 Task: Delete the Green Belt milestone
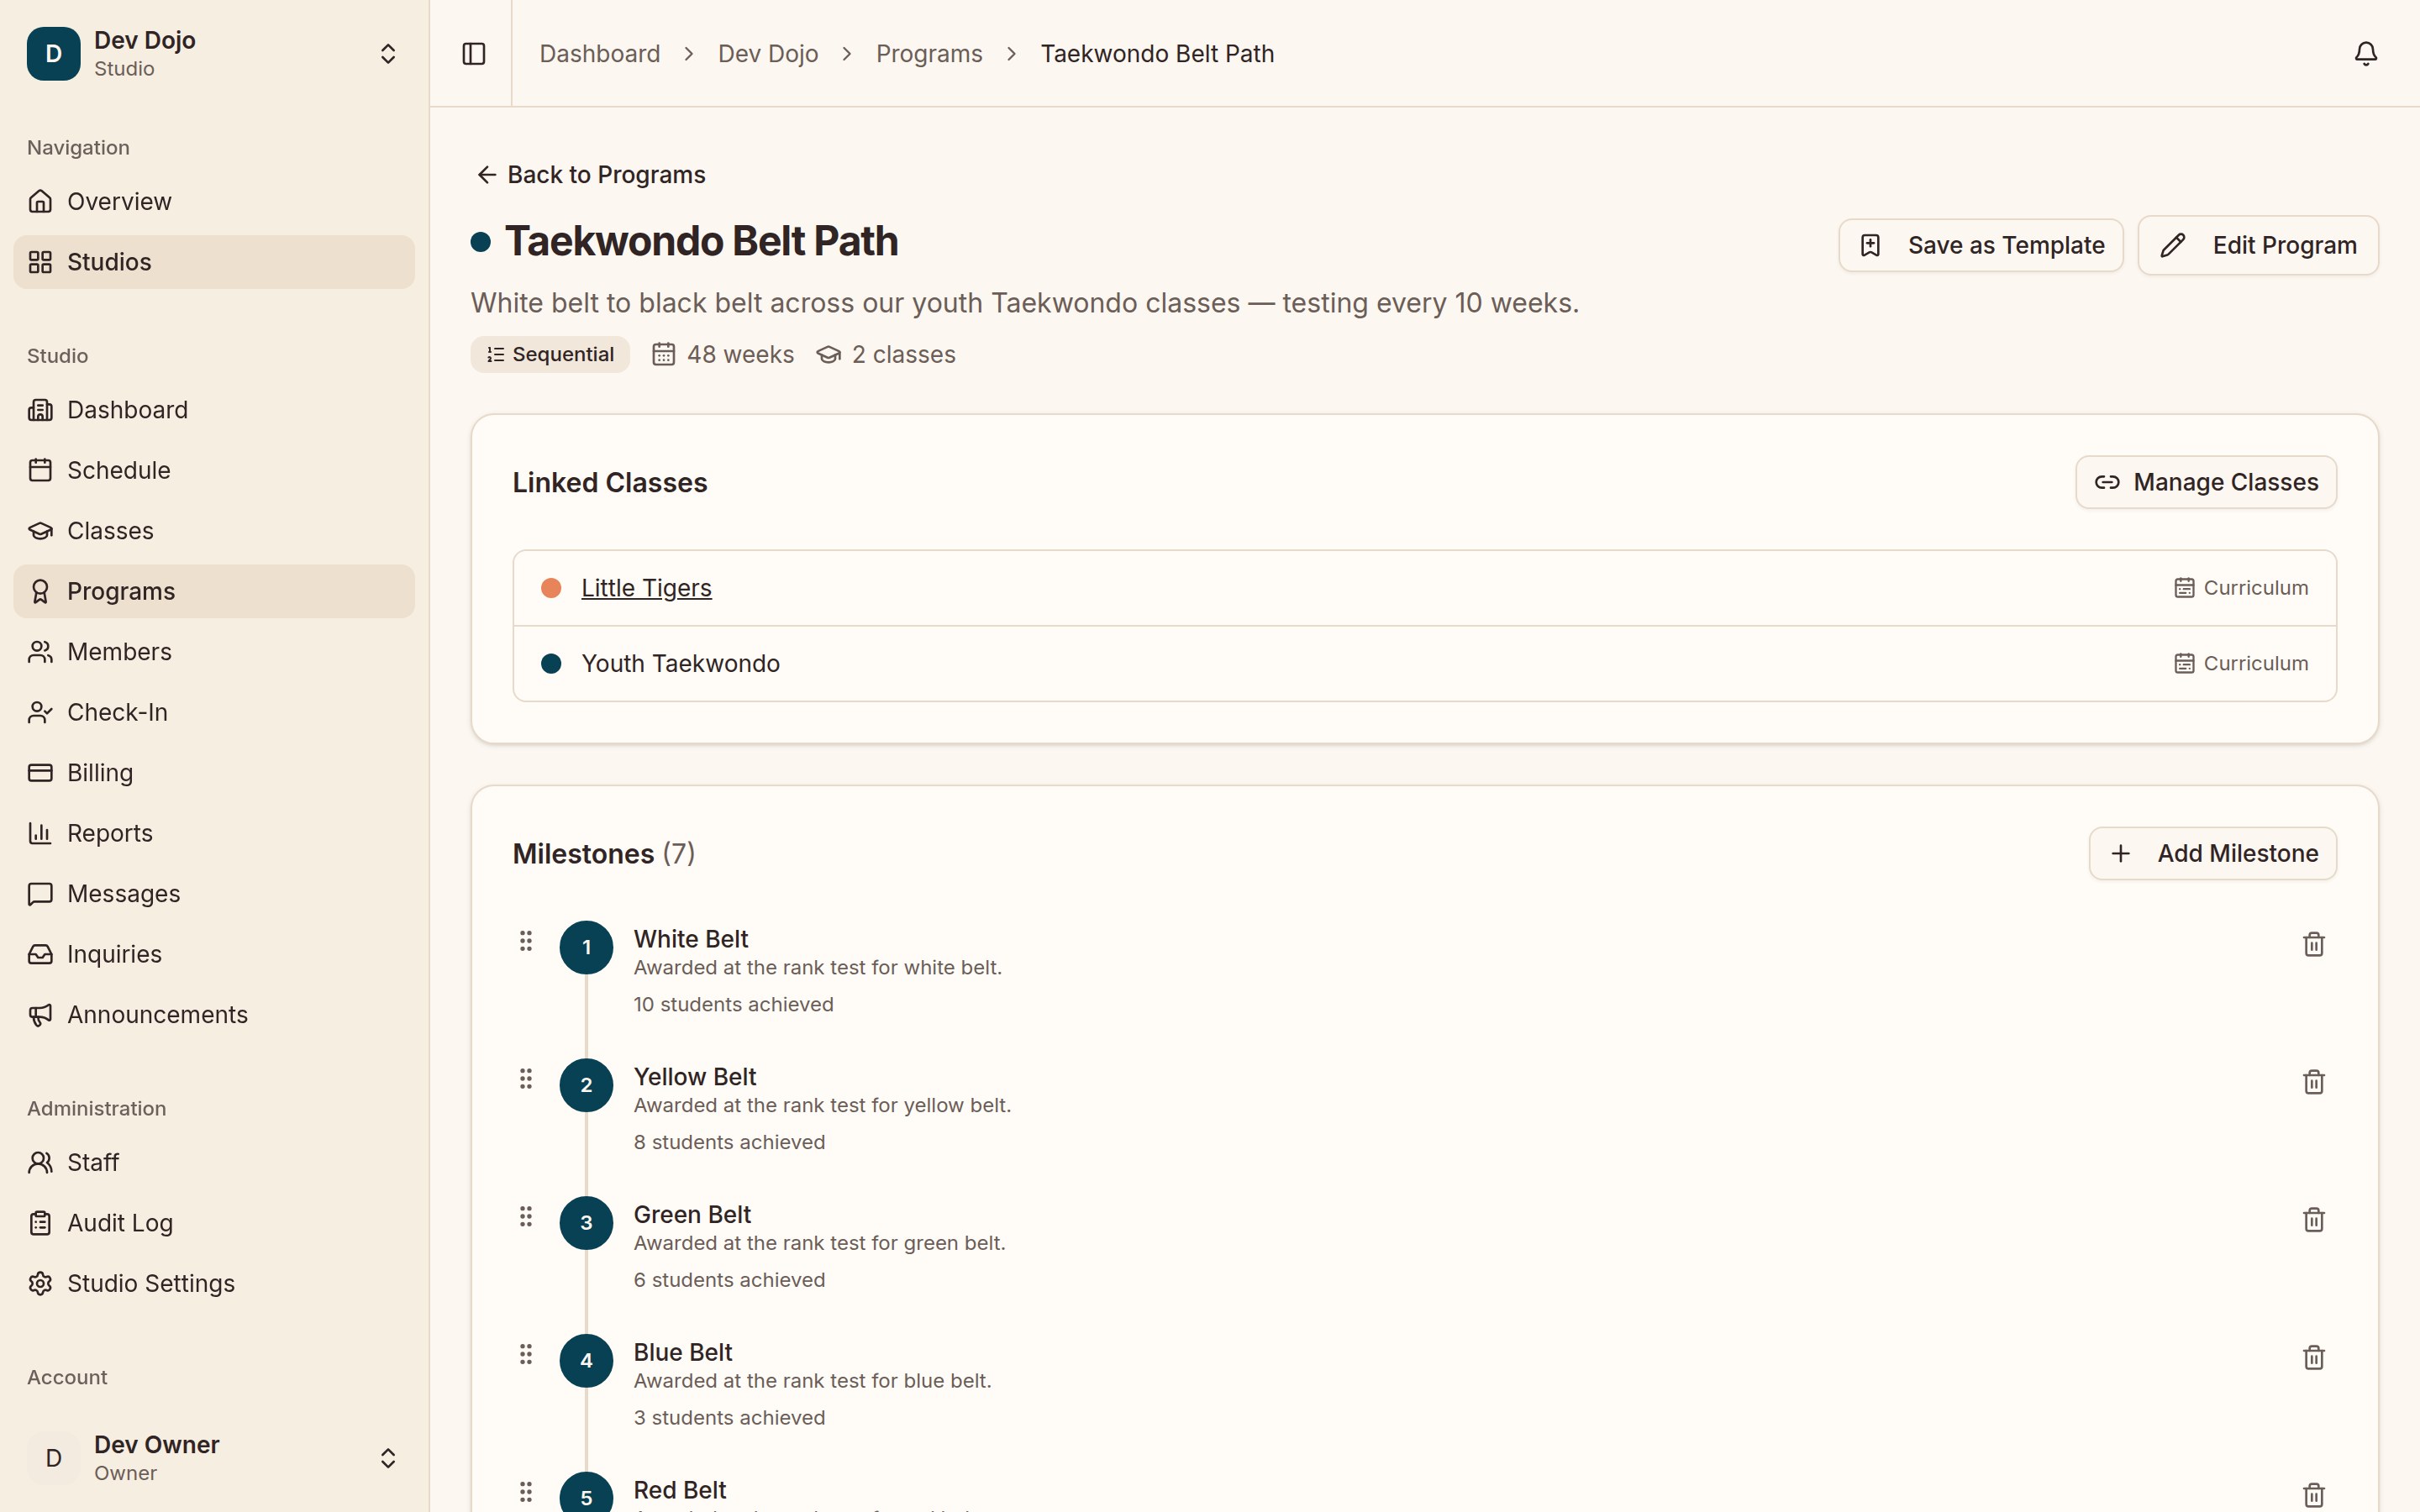pos(2313,1220)
